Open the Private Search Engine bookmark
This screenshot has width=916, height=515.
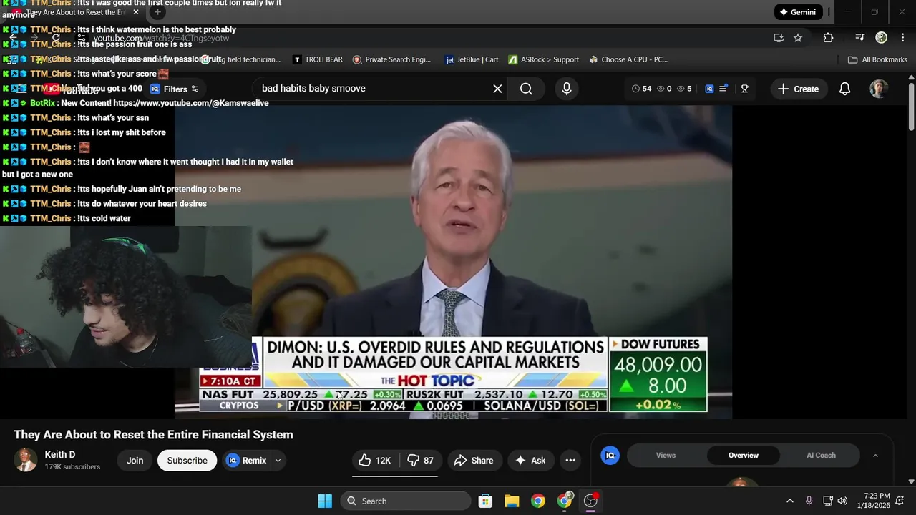[x=391, y=59]
